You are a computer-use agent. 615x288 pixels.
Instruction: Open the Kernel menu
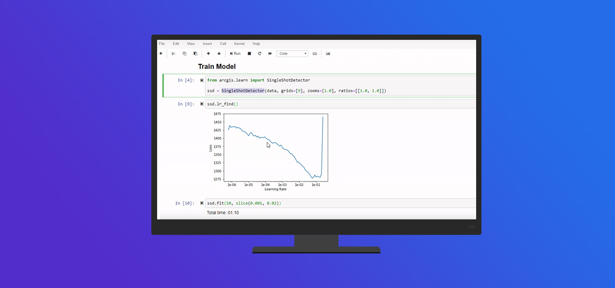click(x=239, y=44)
